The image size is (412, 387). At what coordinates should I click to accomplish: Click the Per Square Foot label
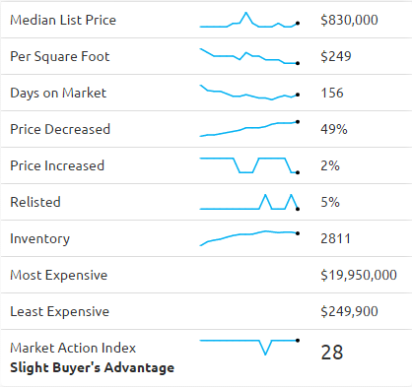(60, 56)
